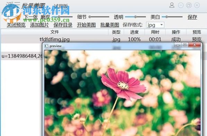This screenshot has height=136, width=207.
Task: Click the 保存 save link
Action: tap(192, 17)
